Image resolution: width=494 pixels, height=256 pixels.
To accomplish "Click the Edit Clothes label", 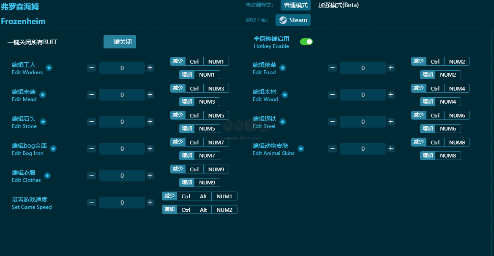I will [26, 180].
